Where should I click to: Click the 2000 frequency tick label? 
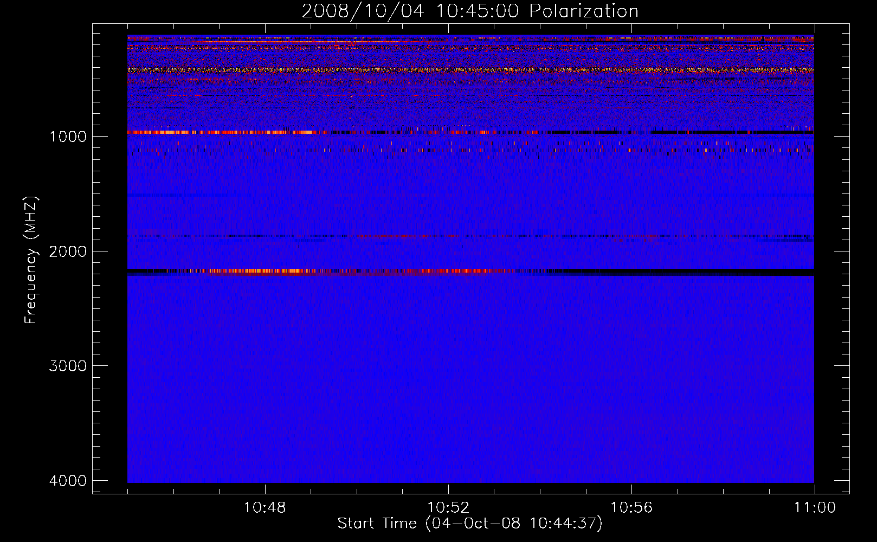tap(68, 251)
